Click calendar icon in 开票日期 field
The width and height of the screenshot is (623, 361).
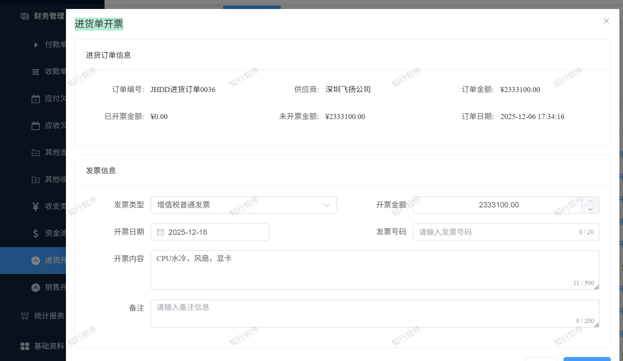point(160,232)
